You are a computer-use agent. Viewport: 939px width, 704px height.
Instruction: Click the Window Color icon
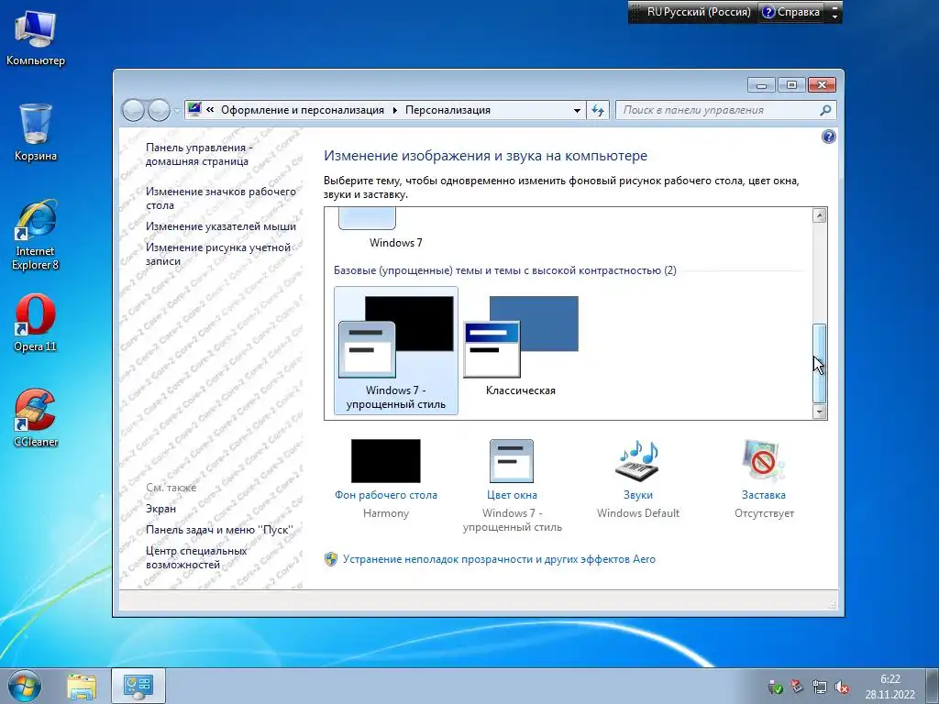pyautogui.click(x=512, y=461)
